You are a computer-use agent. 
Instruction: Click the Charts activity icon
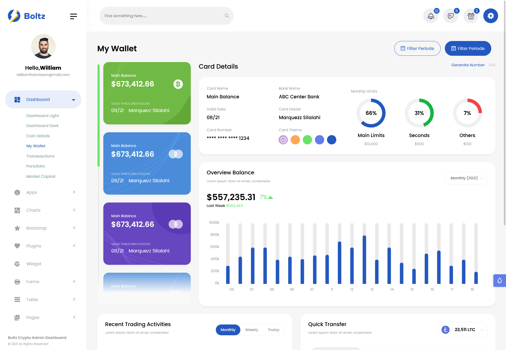click(x=17, y=210)
